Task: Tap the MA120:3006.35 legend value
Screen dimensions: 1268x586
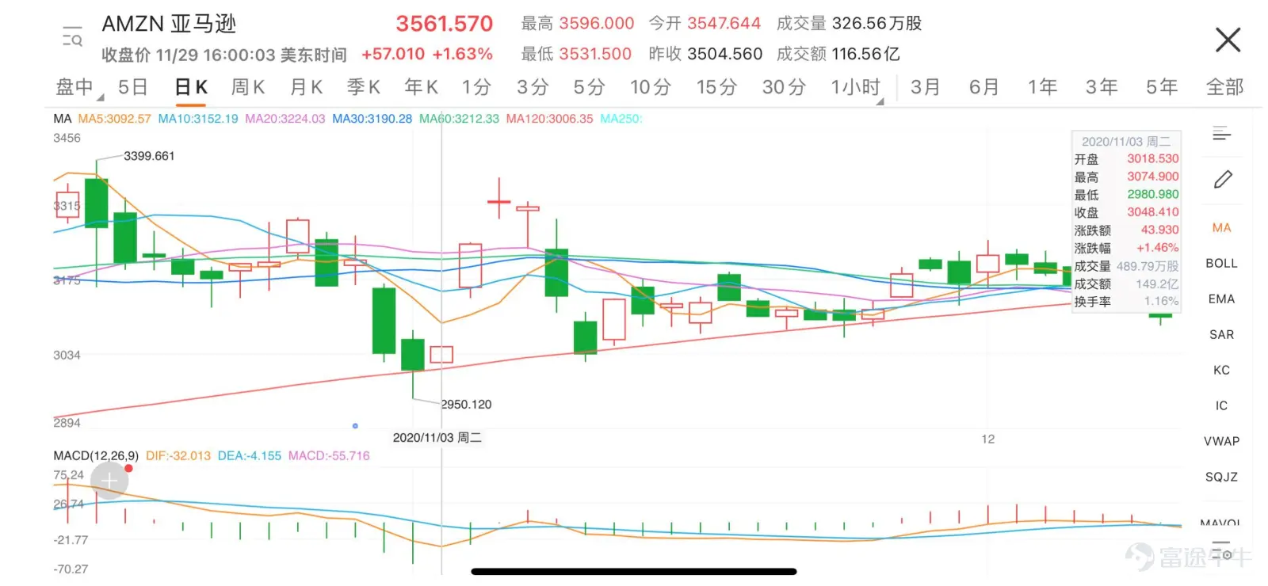Action: click(x=550, y=119)
